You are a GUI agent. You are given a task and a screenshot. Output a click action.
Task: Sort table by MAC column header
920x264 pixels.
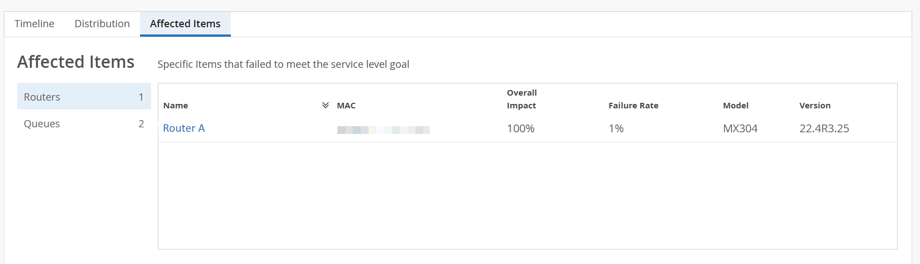[x=346, y=106]
